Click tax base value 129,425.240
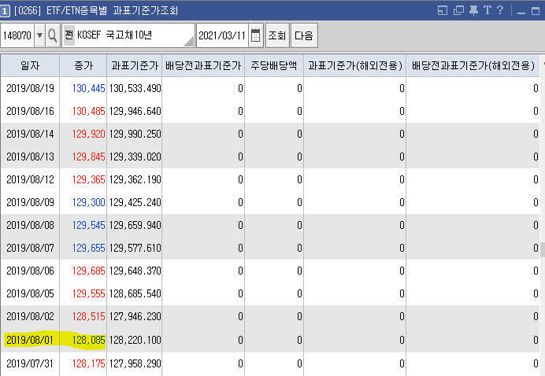 (x=135, y=202)
